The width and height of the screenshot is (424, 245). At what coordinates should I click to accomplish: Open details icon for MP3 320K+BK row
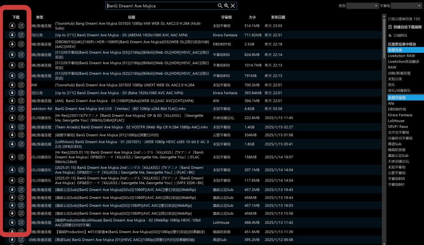coord(21,180)
